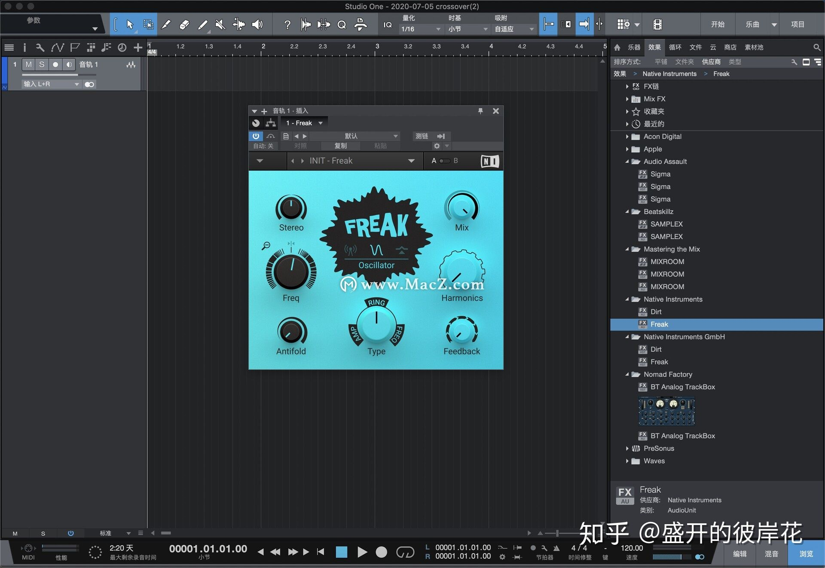
Task: Mute track 1 with M button
Action: coord(28,64)
